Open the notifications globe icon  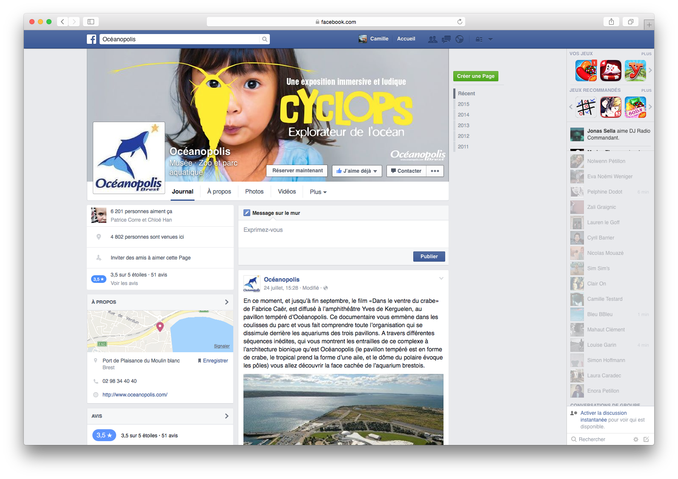click(459, 39)
